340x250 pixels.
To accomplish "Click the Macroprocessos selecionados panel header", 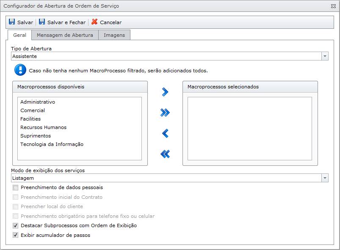I will (x=250, y=87).
